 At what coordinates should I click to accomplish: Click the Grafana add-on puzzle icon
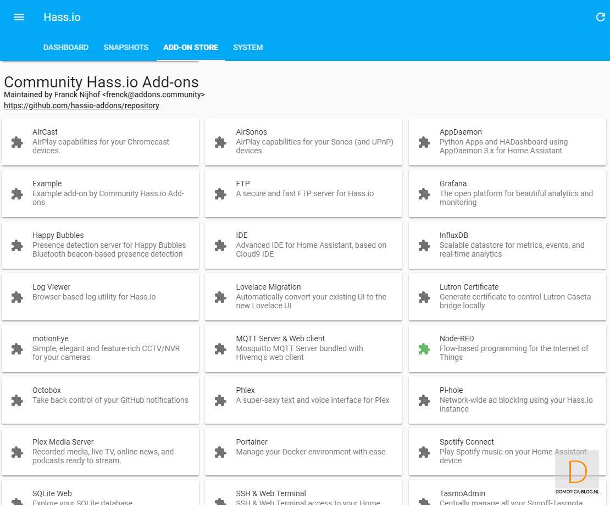point(424,194)
